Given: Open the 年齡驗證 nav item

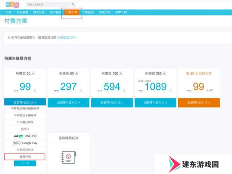Looking at the screenshot, I should click(88, 12).
